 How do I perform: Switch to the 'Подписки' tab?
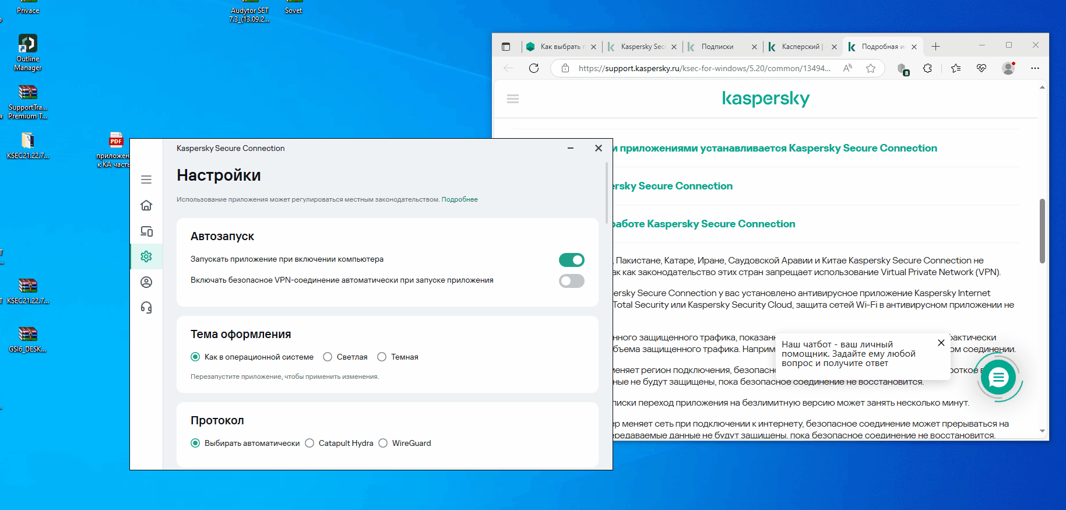point(722,47)
